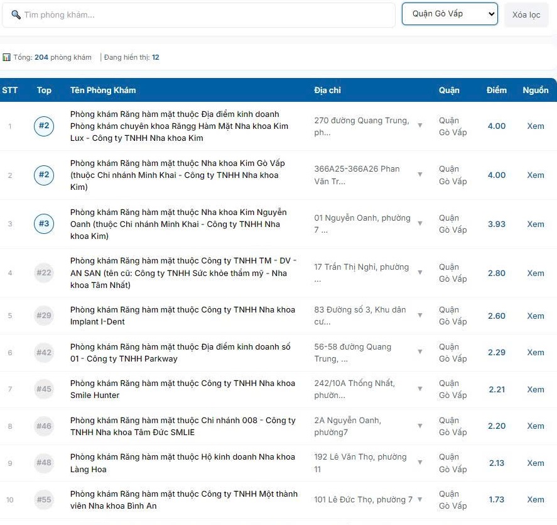Sort by the Top column header
Screen dimensions: 557x525
pyautogui.click(x=44, y=90)
